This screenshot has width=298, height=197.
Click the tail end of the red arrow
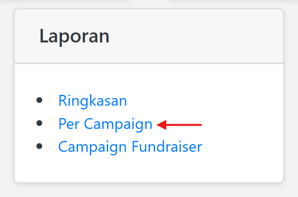200,125
